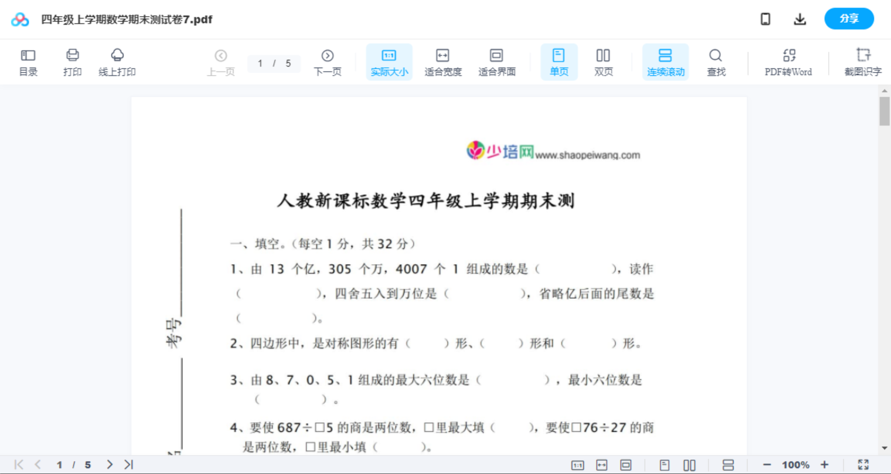Go to 下一页 next page

click(x=328, y=62)
